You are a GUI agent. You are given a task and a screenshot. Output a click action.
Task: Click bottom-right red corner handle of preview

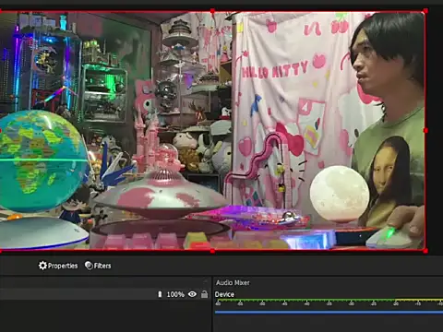tap(425, 251)
